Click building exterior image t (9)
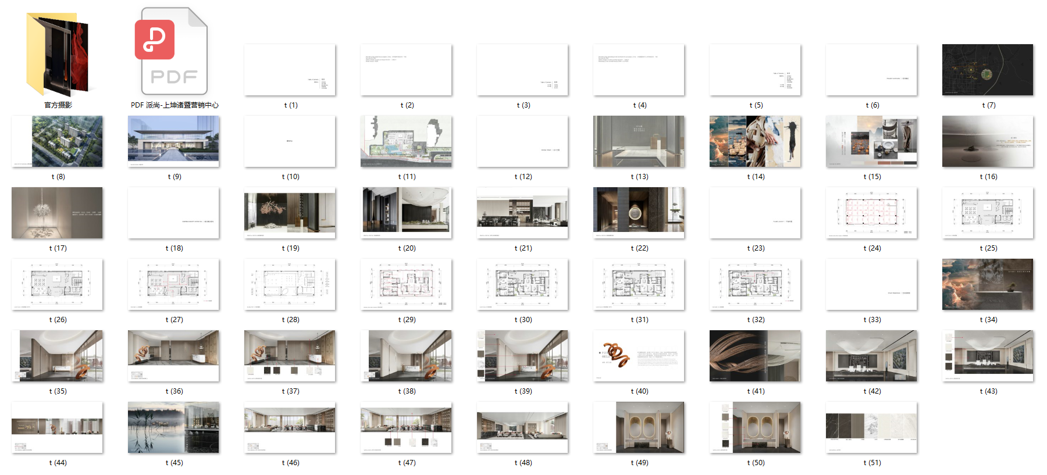The width and height of the screenshot is (1047, 475). 174,141
